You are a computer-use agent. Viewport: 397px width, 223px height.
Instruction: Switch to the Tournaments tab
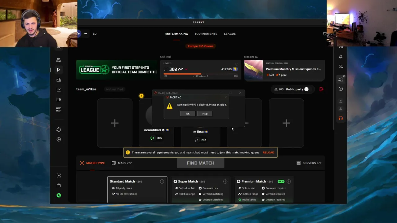tap(206, 34)
